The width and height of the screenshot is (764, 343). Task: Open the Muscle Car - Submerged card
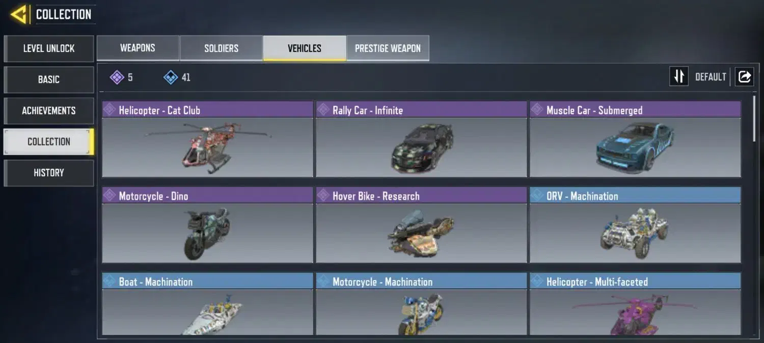pyautogui.click(x=635, y=139)
